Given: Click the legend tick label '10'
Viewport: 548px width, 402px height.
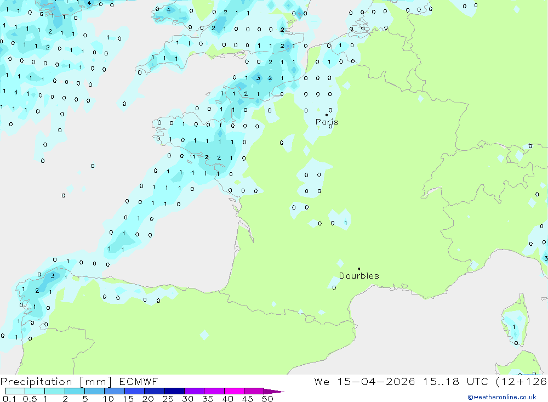Looking at the screenshot, I should coord(109,399).
